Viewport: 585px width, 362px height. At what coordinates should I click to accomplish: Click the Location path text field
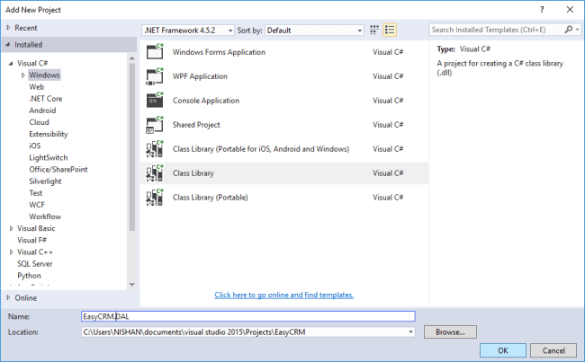coord(244,331)
